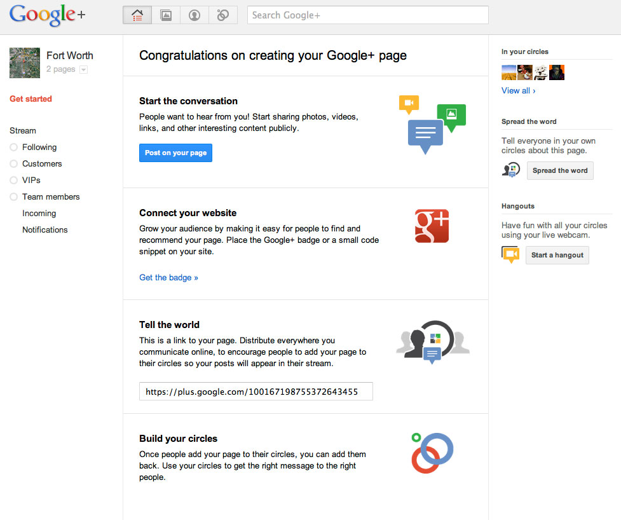Click the Hangouts section heading
Screen dimensions: 621x520
click(518, 206)
